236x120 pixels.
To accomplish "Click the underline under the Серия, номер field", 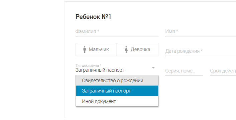I will point(184,75).
